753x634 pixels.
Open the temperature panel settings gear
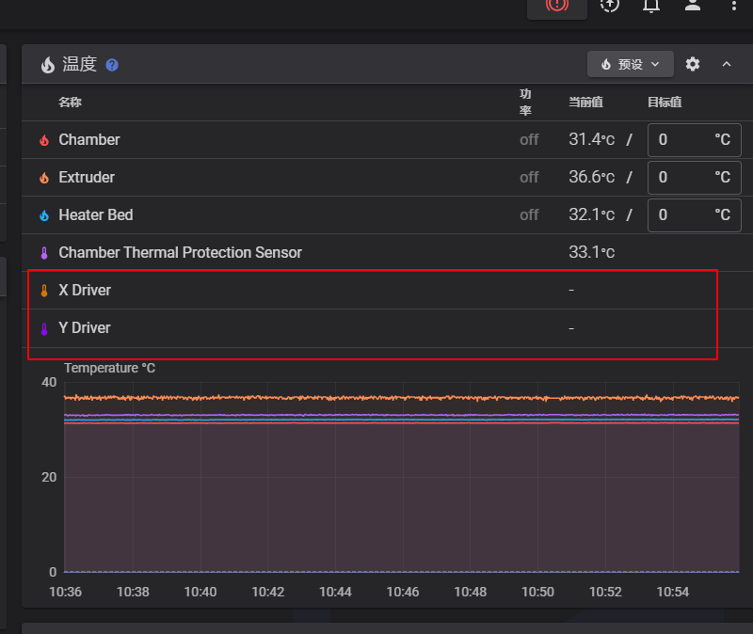coord(693,64)
